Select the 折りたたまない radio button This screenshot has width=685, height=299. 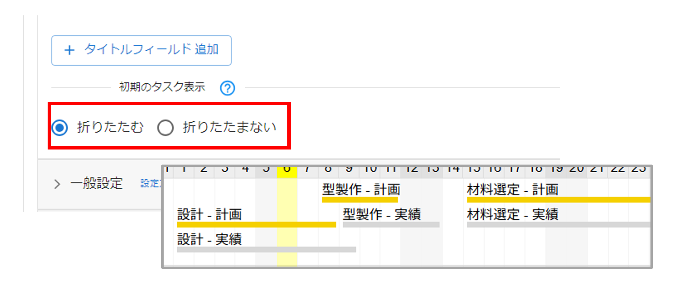(x=165, y=127)
